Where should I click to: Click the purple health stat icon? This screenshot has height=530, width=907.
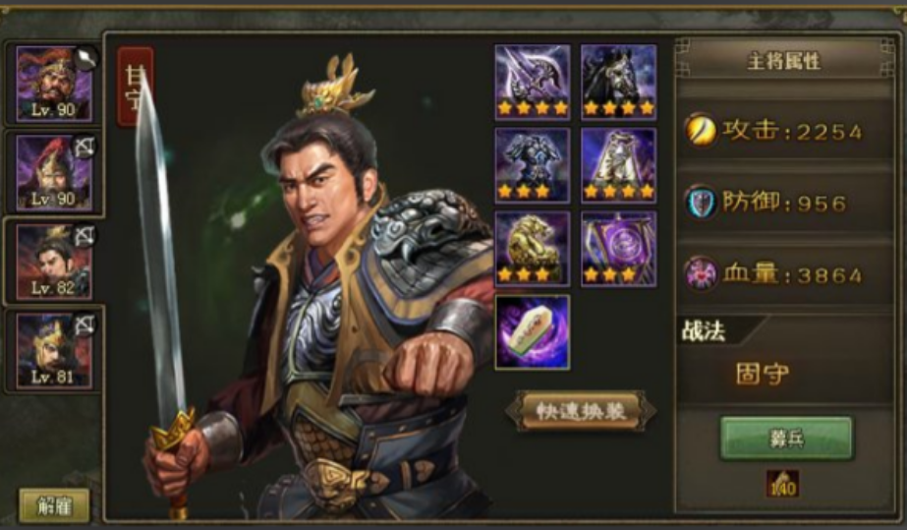(x=701, y=273)
